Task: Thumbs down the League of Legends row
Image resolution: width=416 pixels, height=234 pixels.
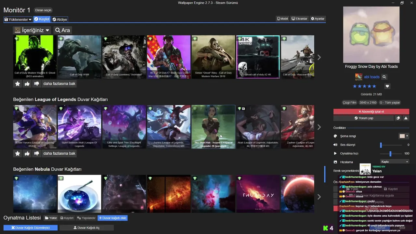Action: coord(37,153)
